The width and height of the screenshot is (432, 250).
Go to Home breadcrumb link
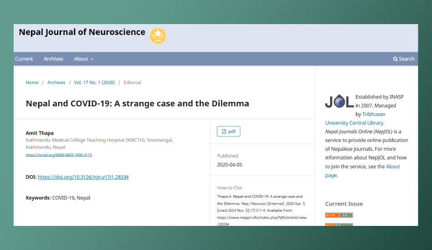(32, 82)
